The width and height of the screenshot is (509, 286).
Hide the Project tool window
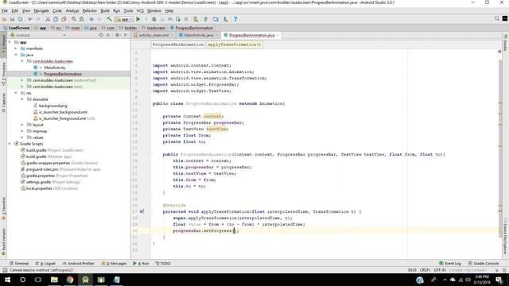coord(126,35)
